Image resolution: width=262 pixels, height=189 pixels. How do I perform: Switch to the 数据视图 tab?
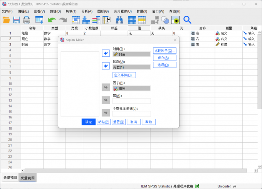(10, 178)
